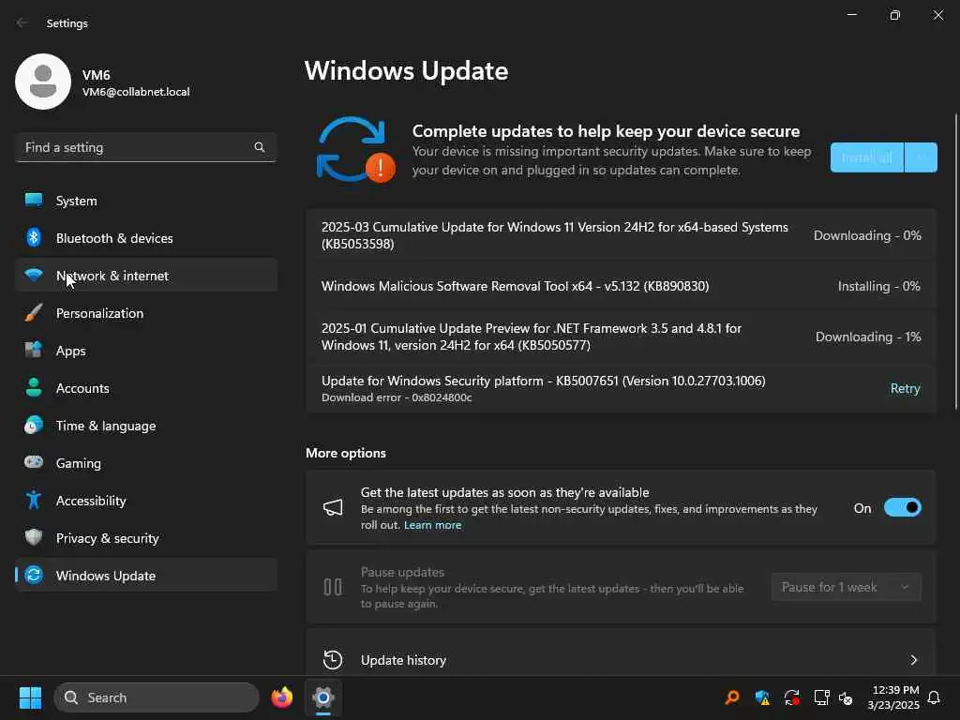Follow the Learn more link
Image resolution: width=960 pixels, height=720 pixels.
tap(433, 525)
